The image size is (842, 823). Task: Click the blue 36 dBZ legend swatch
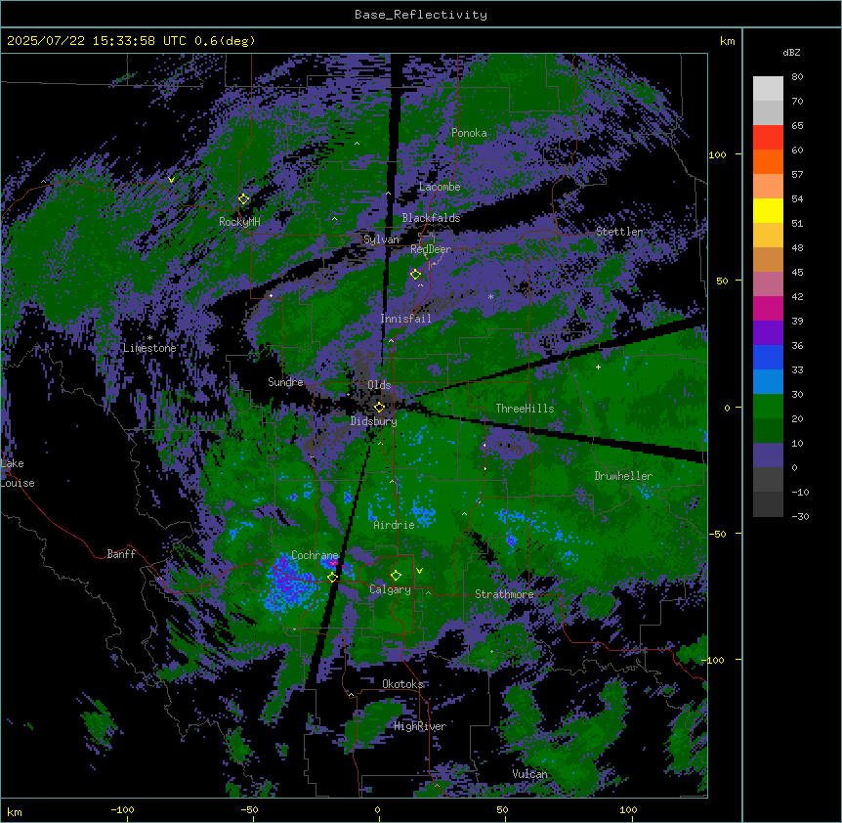pyautogui.click(x=768, y=357)
